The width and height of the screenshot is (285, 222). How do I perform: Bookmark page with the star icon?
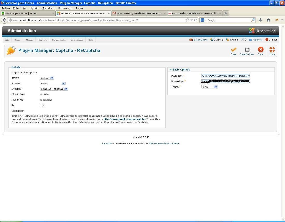[x=187, y=20]
